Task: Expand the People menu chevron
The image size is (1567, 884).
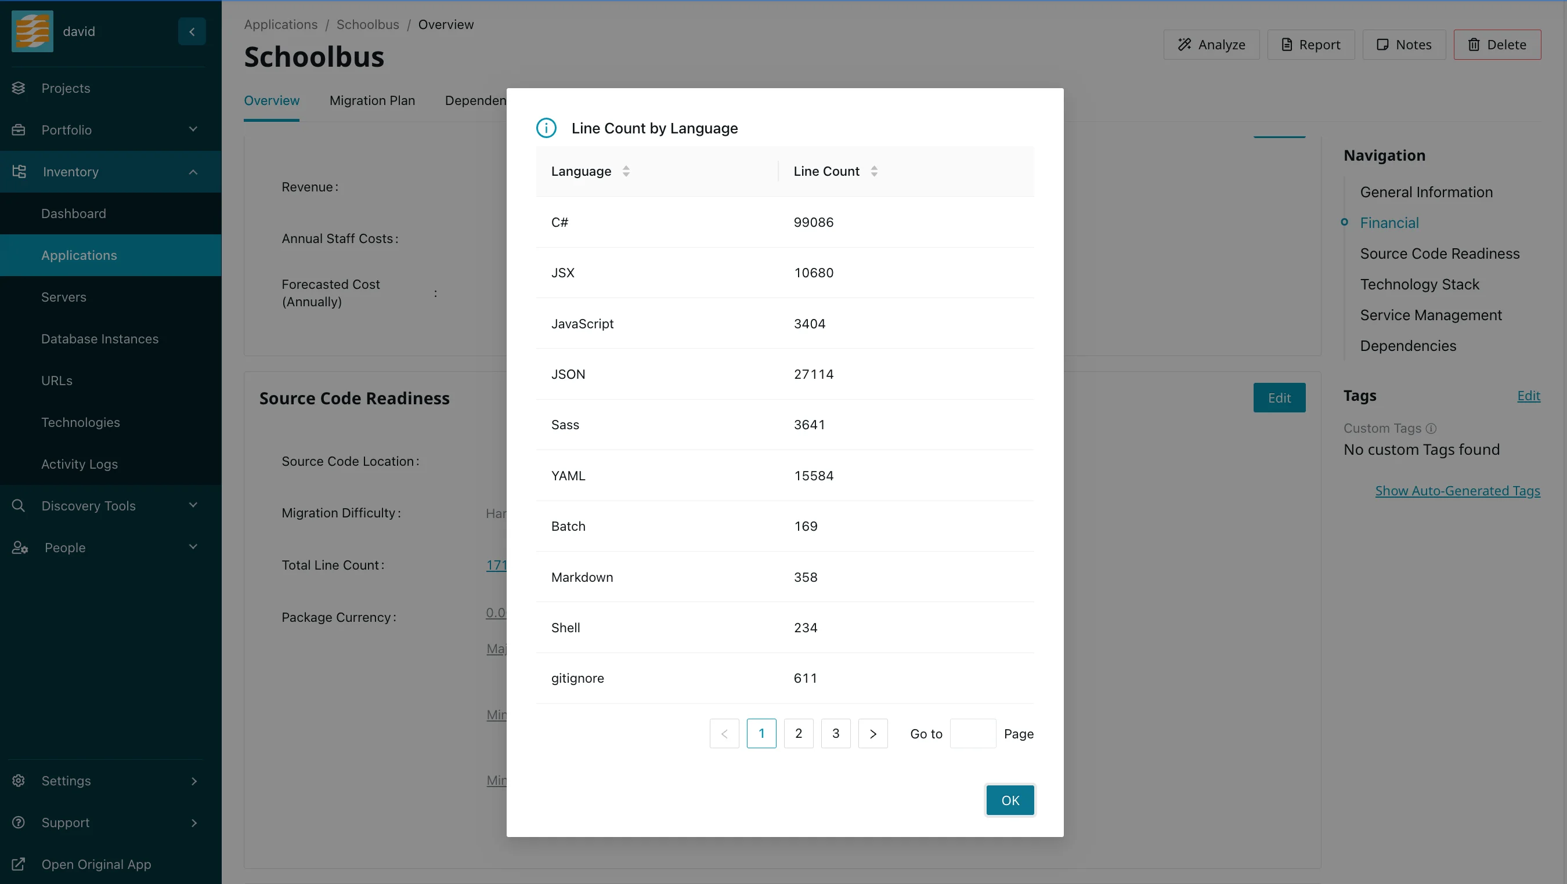Action: [193, 547]
